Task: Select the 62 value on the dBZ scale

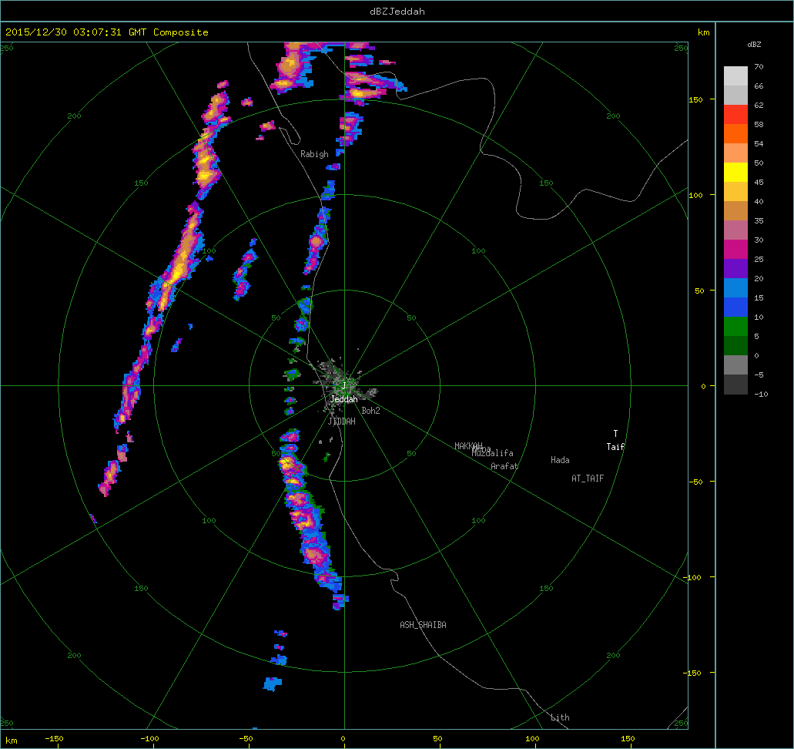Action: [759, 105]
